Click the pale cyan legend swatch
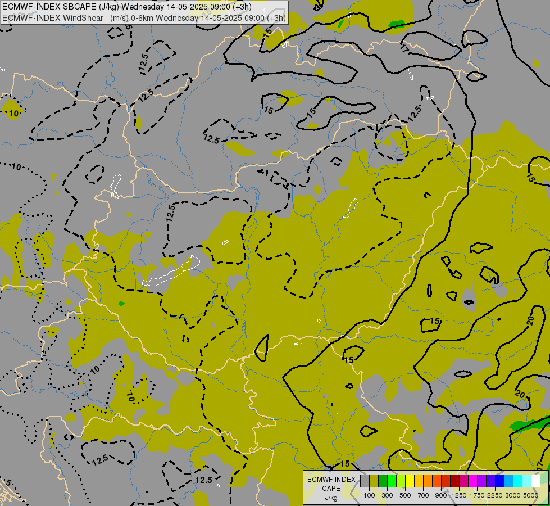 coord(526,481)
